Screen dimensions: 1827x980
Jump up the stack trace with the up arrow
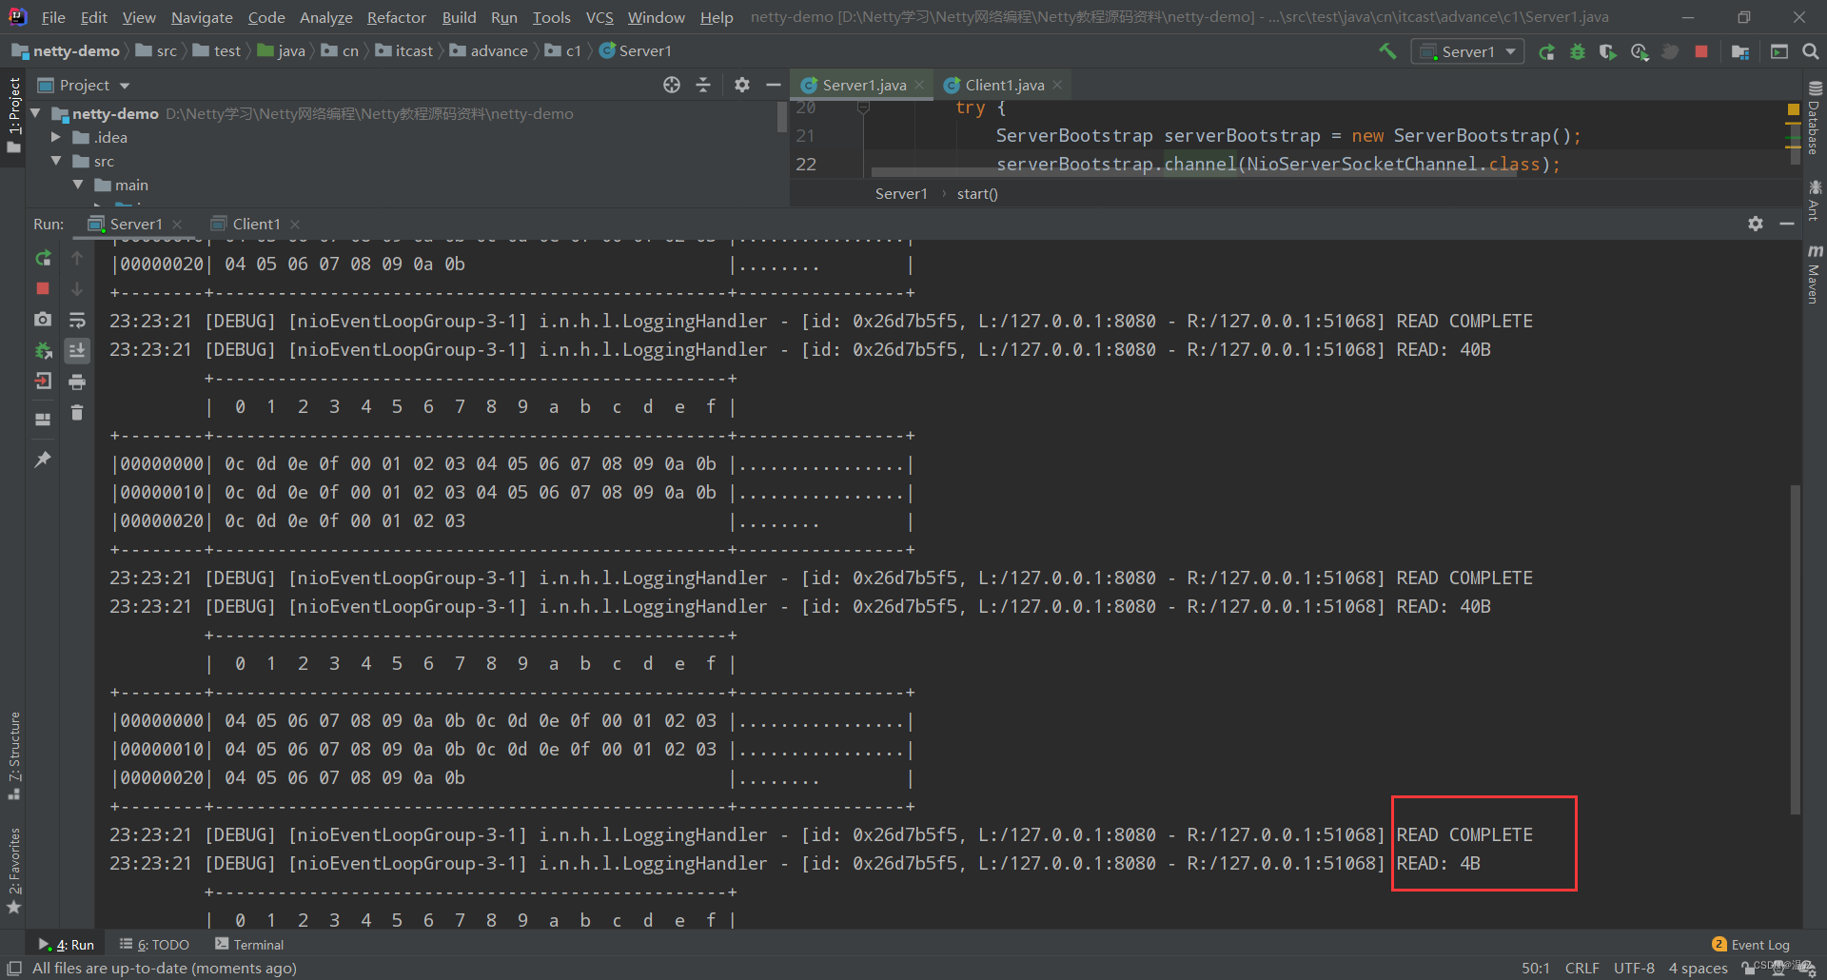pos(77,258)
